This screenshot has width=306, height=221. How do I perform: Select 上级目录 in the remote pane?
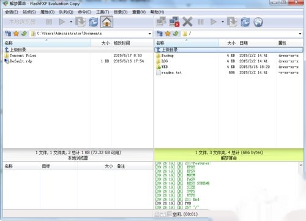(229, 50)
